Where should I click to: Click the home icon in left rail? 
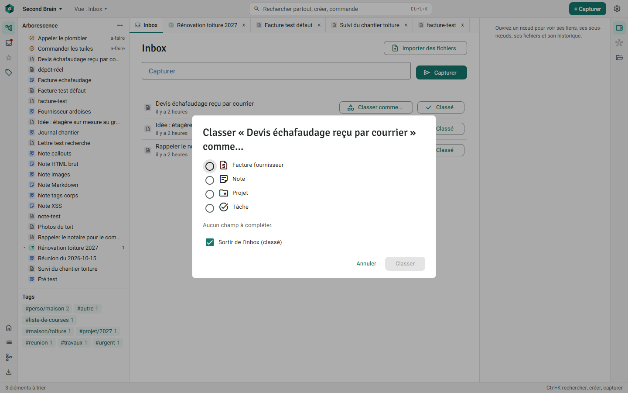pyautogui.click(x=9, y=327)
